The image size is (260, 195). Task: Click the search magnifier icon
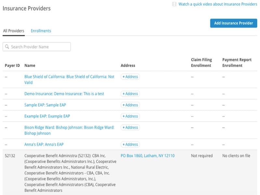coord(7,47)
